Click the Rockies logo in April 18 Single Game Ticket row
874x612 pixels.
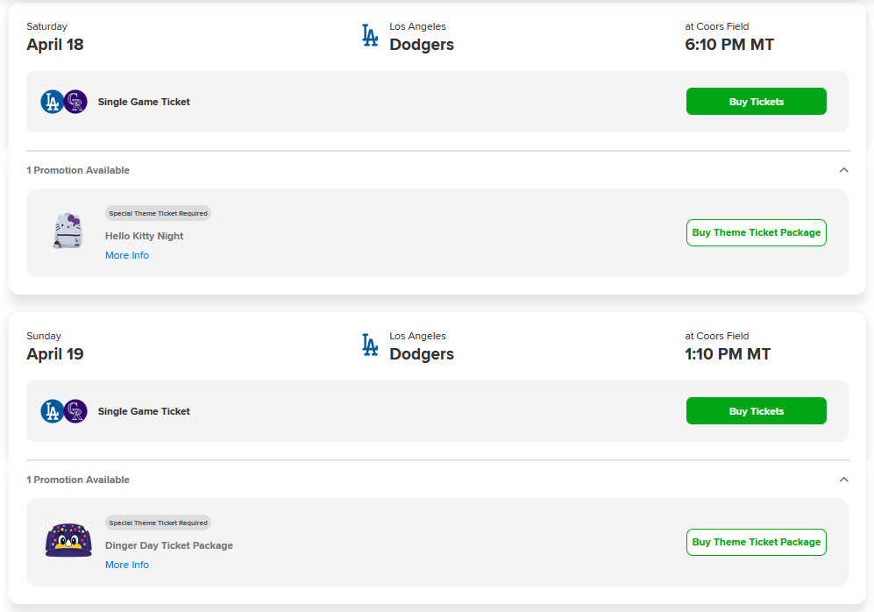(x=76, y=102)
